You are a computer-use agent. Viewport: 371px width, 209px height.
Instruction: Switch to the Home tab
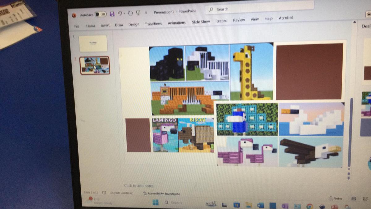click(x=91, y=26)
